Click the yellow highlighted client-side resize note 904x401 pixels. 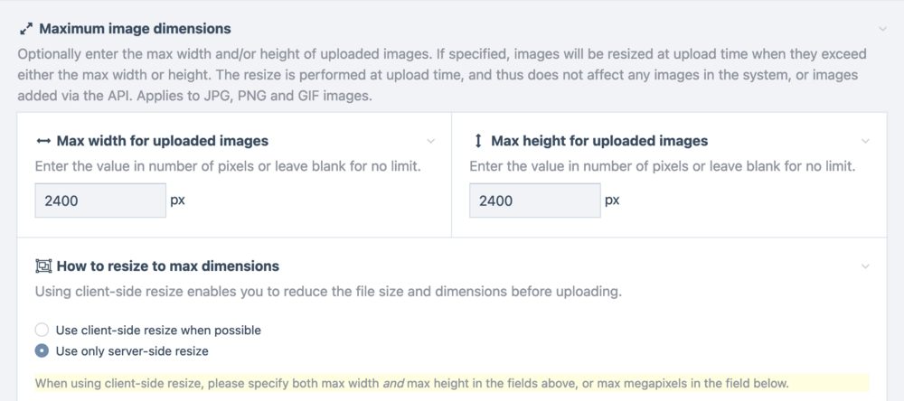[411, 383]
